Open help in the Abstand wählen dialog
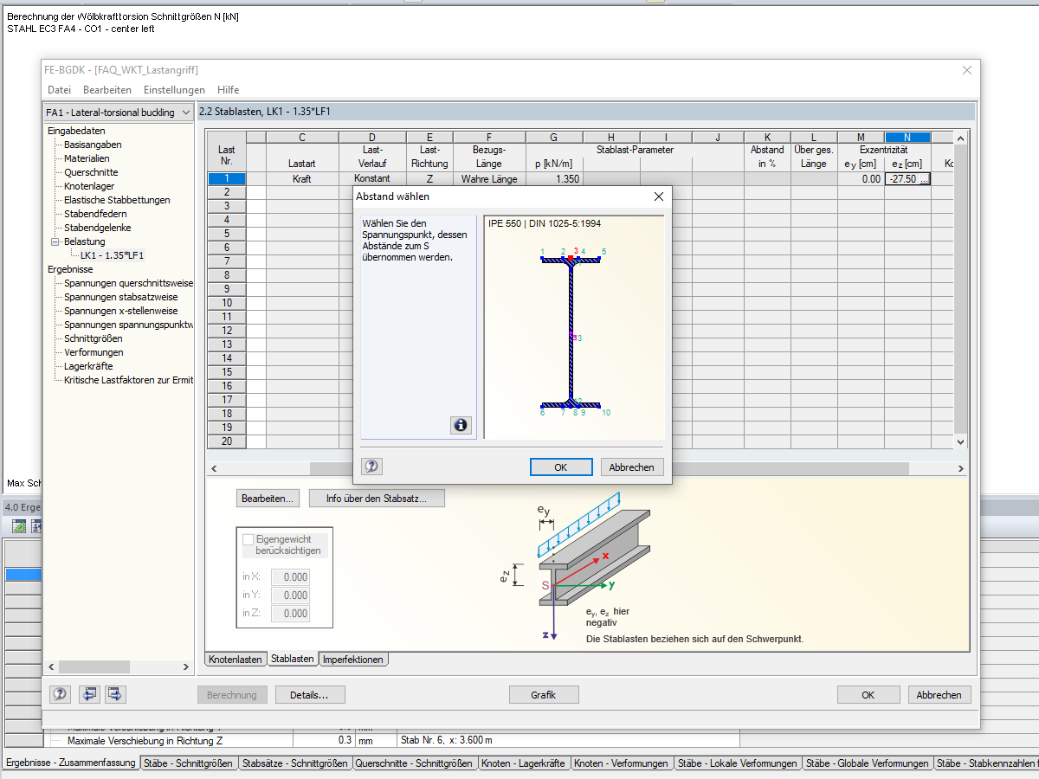This screenshot has width=1039, height=779. [x=371, y=466]
